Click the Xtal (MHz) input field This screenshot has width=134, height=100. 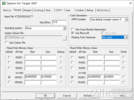pyautogui.click(x=59, y=22)
